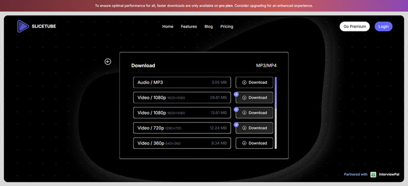Click the SliceTube logo icon
This screenshot has height=186, width=408.
(x=23, y=26)
